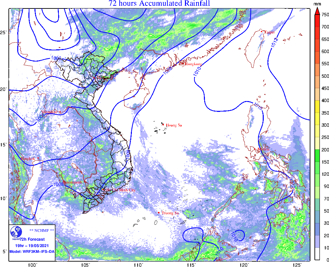Viewport: 329px width, 267px height.
Task: Click the 1008 isobar label near Phnompenh
Action: (58, 185)
